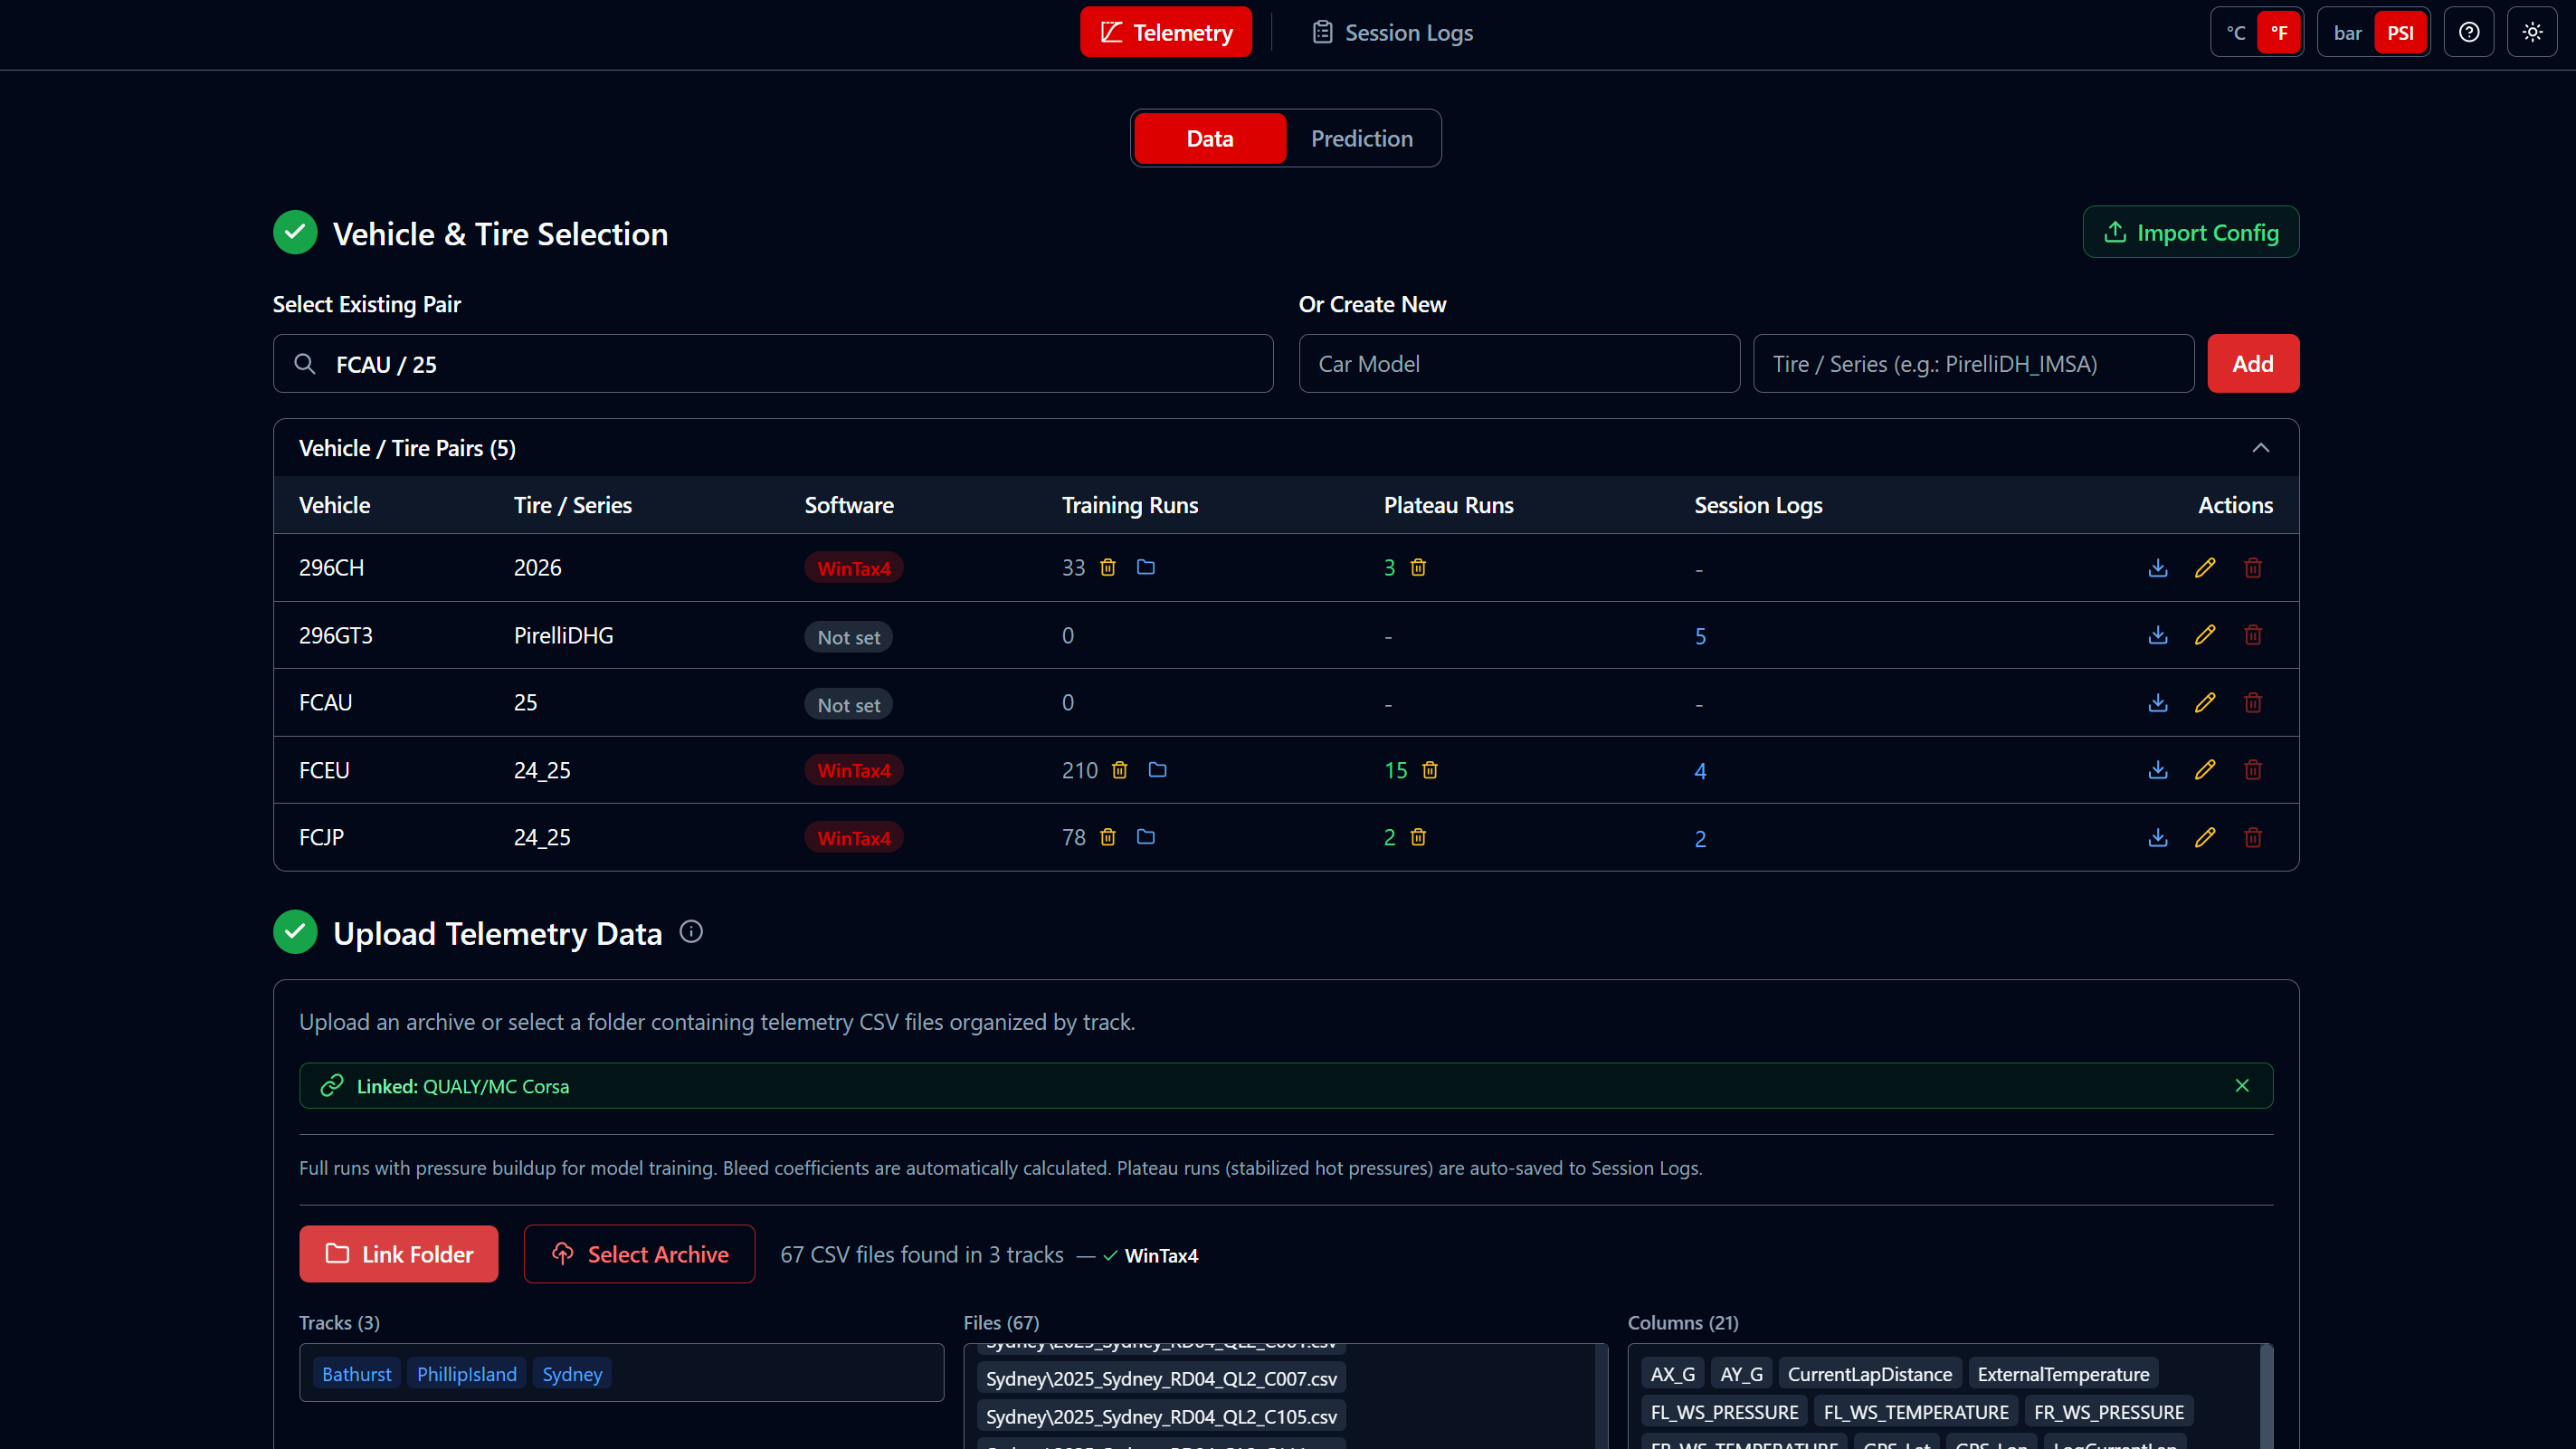Click the AX_G column chip
The image size is (2576, 1449).
(1672, 1374)
